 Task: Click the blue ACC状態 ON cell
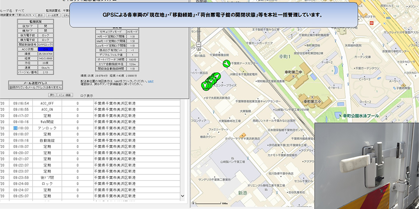[46, 49]
